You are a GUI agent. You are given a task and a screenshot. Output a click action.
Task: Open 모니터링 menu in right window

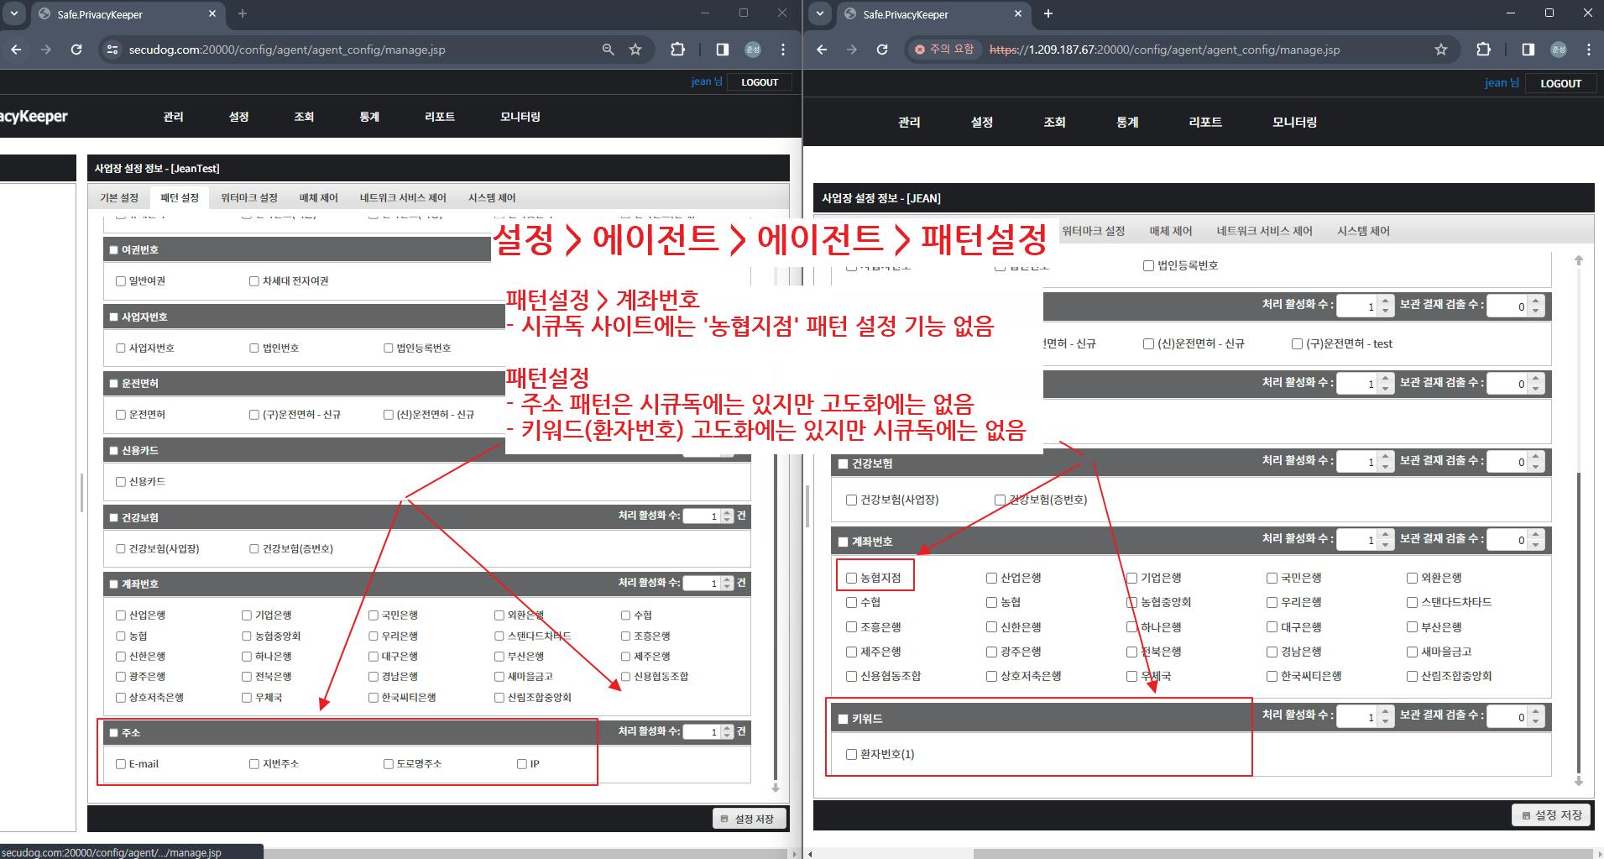pos(1294,122)
